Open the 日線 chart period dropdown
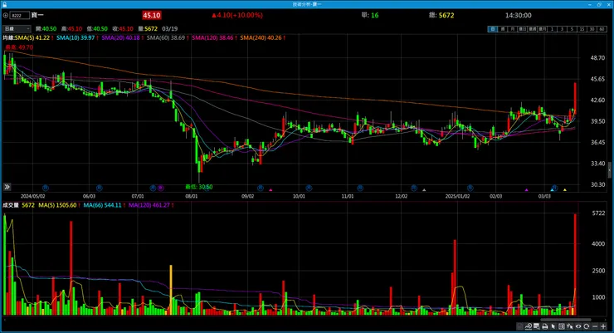The width and height of the screenshot is (614, 333). 17,28
